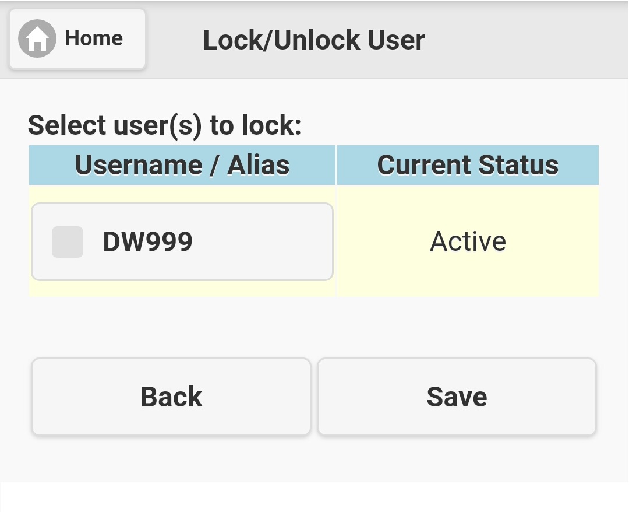Image resolution: width=629 pixels, height=512 pixels.
Task: Tap the 'Home' text beside the house icon
Action: (94, 38)
